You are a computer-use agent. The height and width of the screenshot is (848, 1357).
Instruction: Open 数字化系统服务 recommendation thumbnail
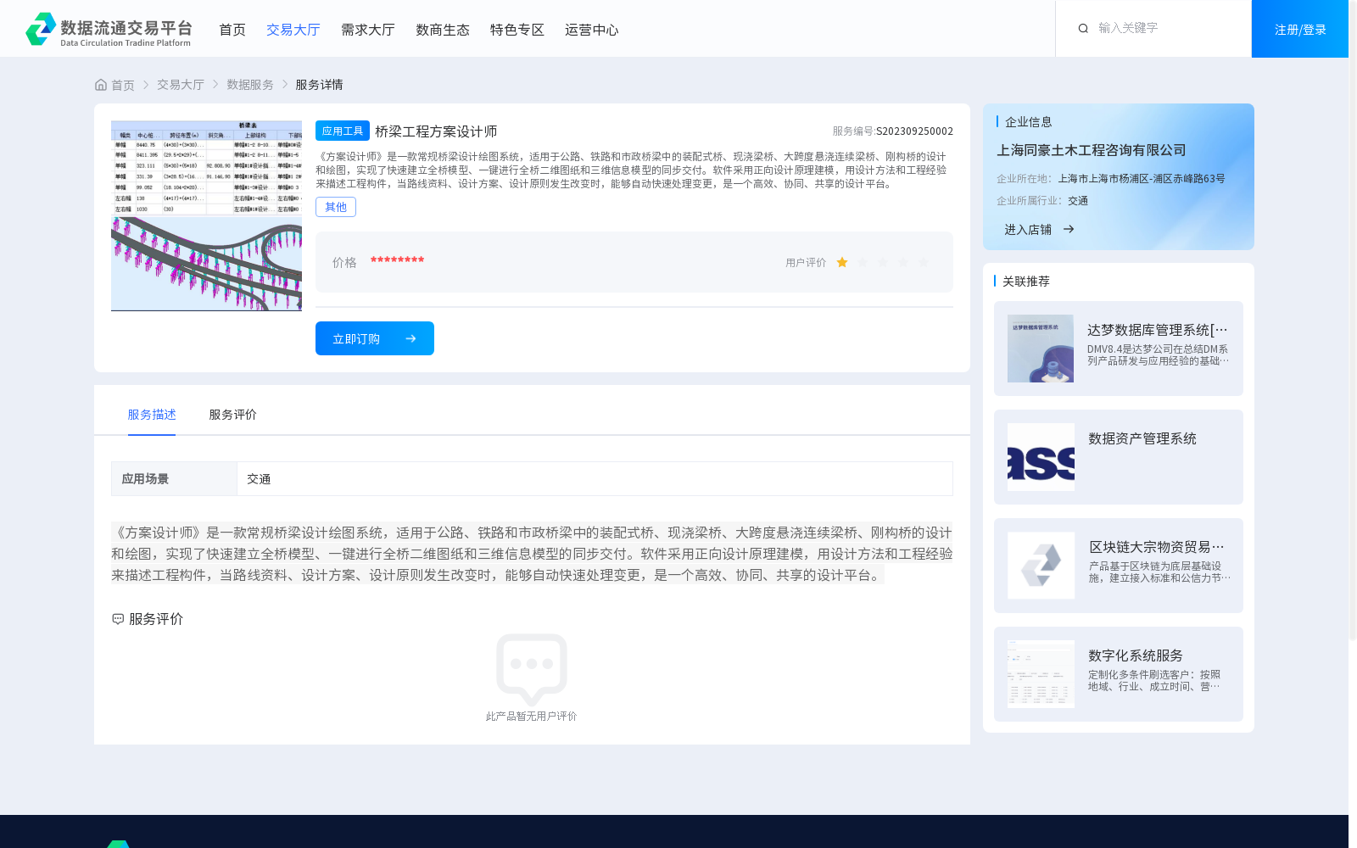coord(1041,674)
